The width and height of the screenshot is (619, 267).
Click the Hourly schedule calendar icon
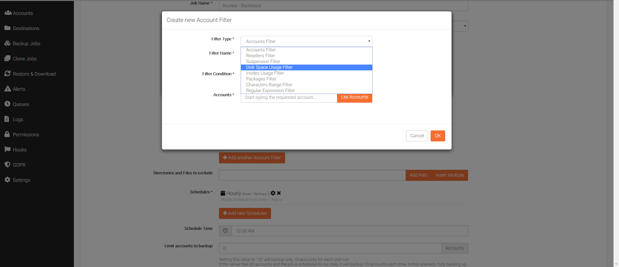pos(223,193)
